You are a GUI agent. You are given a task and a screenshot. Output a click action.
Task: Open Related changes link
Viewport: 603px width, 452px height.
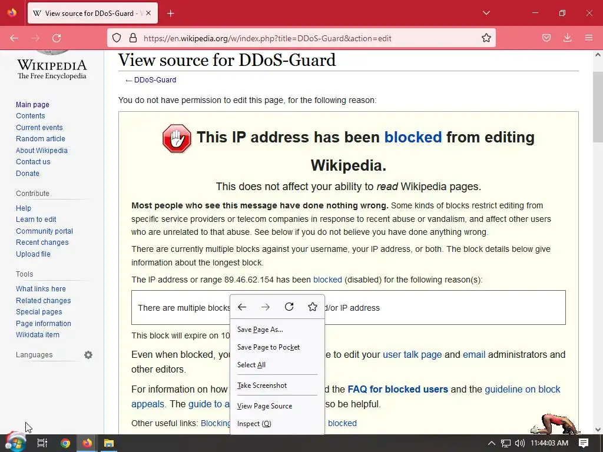pyautogui.click(x=43, y=301)
